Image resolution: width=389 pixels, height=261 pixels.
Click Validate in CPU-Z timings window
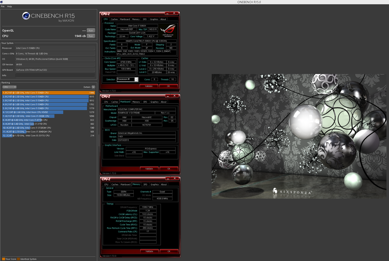(x=149, y=252)
